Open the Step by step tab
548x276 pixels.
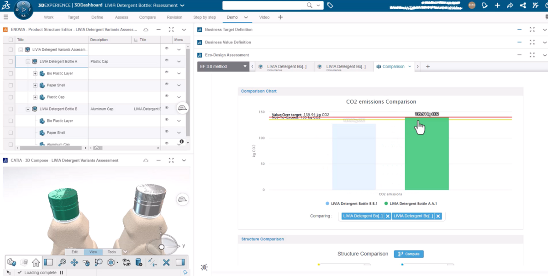coord(205,17)
